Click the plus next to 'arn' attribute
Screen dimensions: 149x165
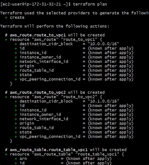[x=16, y=159]
